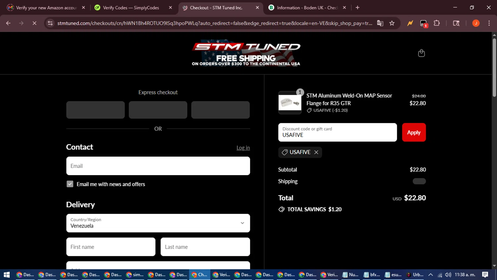The width and height of the screenshot is (497, 280).
Task: Click the first Express checkout placeholder button
Action: [x=95, y=110]
